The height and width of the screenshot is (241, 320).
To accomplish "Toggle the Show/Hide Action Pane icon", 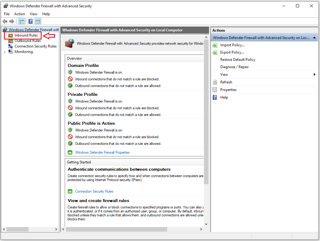I will click(38, 22).
